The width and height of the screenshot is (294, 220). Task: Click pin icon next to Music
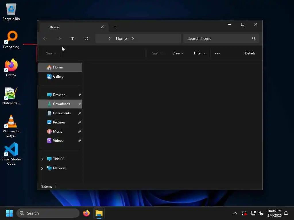point(80,131)
